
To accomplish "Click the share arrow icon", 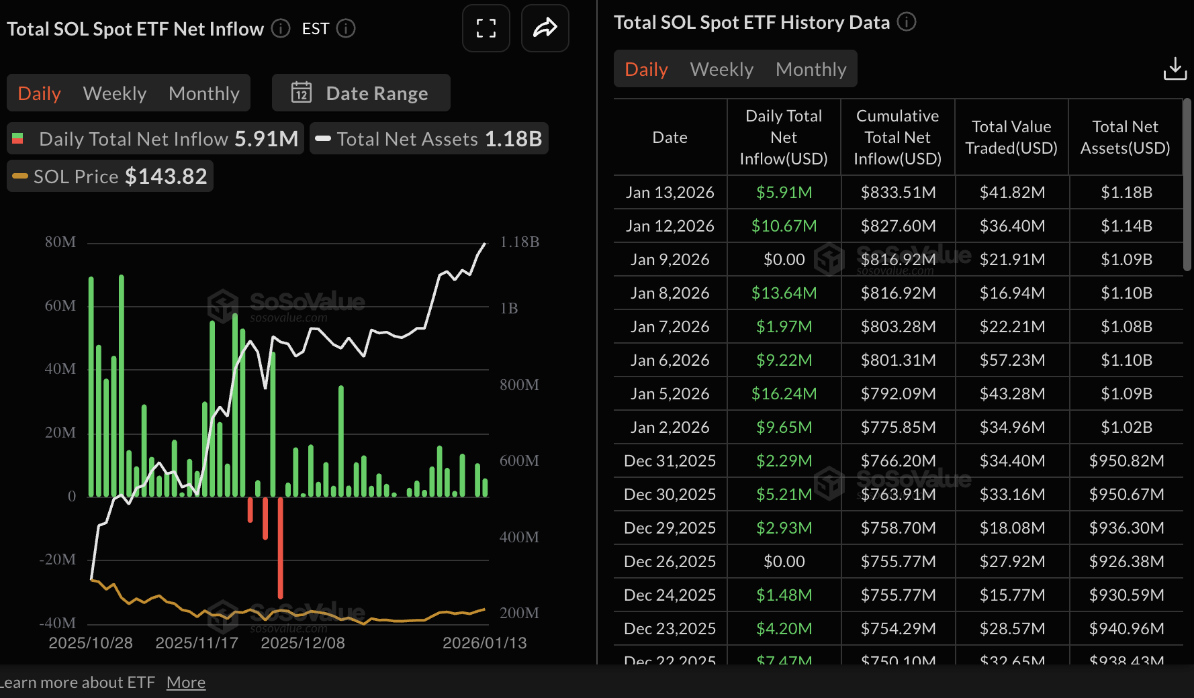I will [x=545, y=28].
